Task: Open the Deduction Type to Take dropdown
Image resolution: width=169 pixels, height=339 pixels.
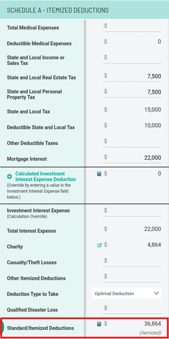Action: click(x=126, y=293)
